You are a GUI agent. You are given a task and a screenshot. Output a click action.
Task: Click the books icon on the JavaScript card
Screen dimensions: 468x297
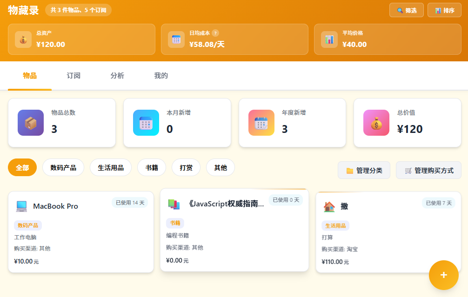click(x=174, y=204)
